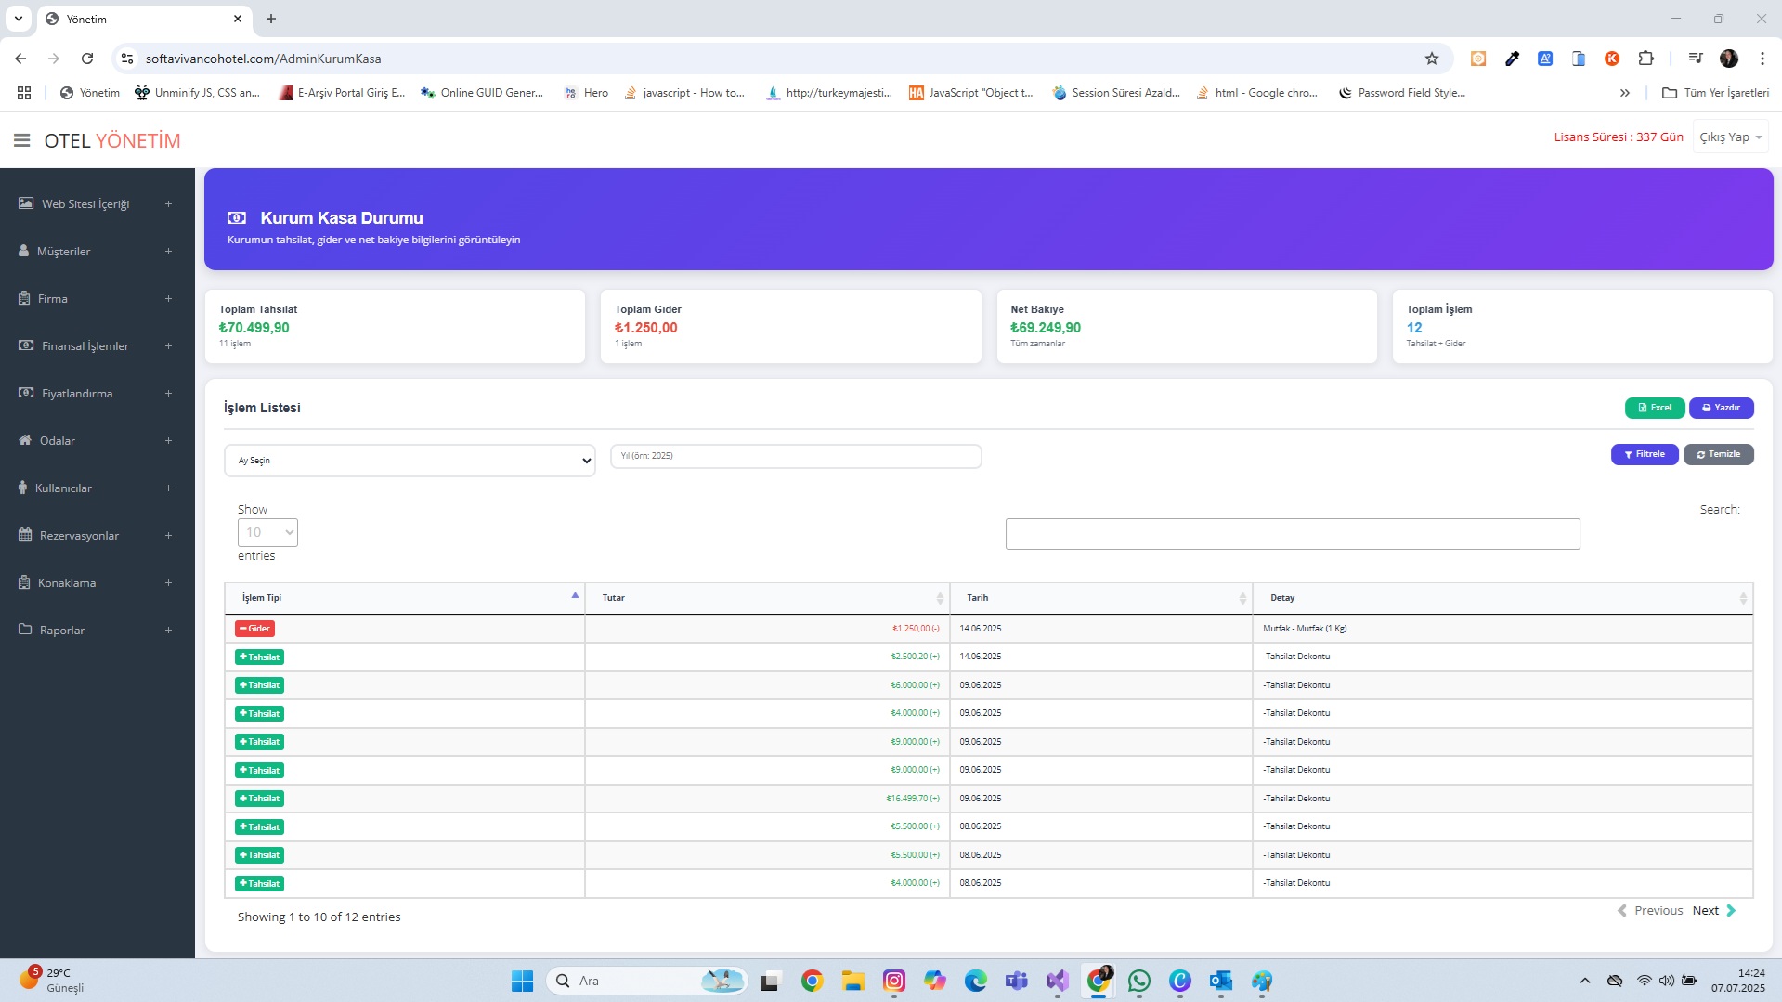Open Microsoft Teams from the taskbar

click(1016, 981)
